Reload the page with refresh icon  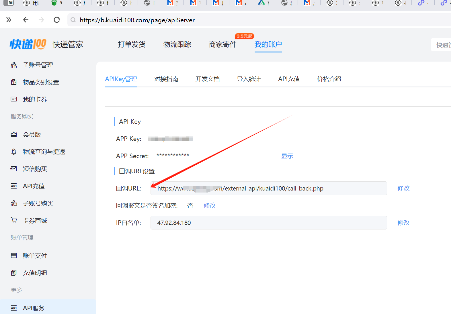(x=57, y=20)
